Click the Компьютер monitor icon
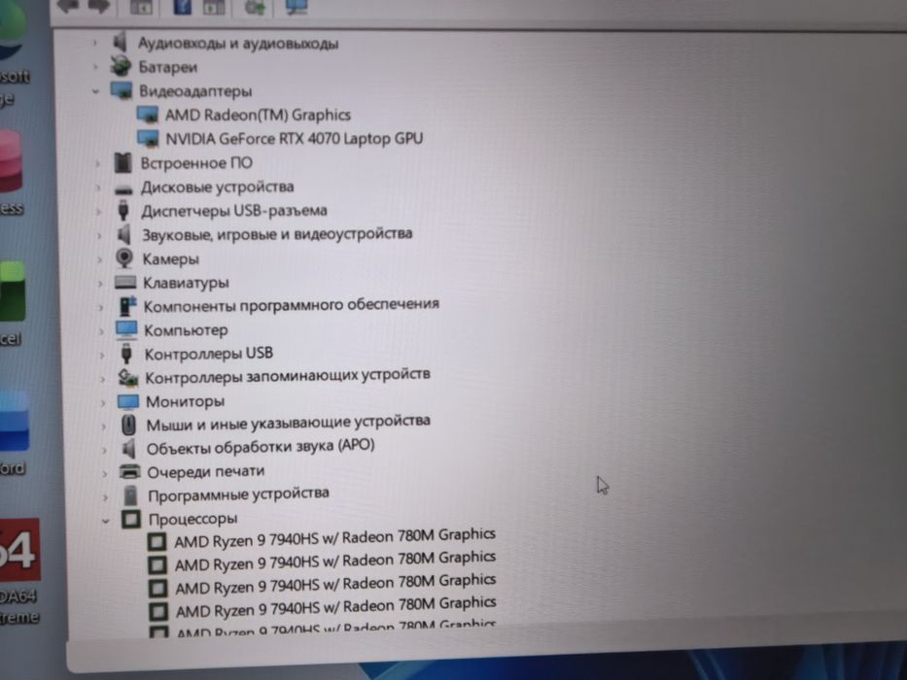Image resolution: width=907 pixels, height=680 pixels. [126, 329]
